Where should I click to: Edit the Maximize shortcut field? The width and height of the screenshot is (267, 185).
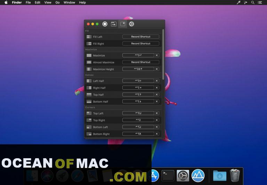pyautogui.click(x=138, y=55)
